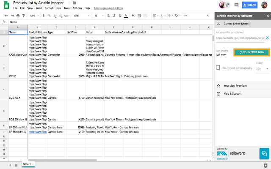Click the formula bar input
Image resolution: width=271 pixels, height=169 pixels.
click(111, 22)
